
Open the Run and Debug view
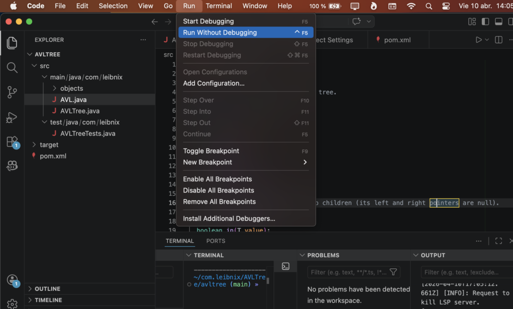12,117
